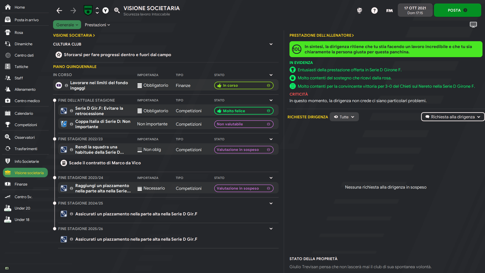Collapse the Cultura Club section chevron

[271, 44]
